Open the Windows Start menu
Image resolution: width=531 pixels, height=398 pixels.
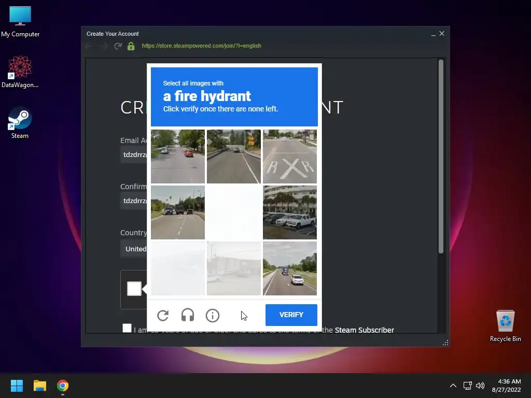coord(17,386)
